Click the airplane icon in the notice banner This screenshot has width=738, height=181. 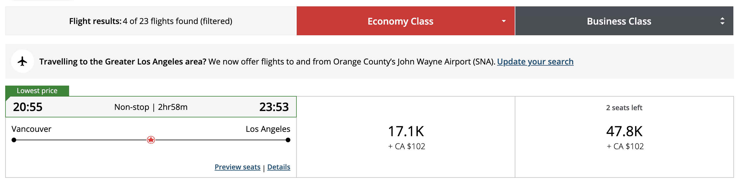pyautogui.click(x=22, y=61)
